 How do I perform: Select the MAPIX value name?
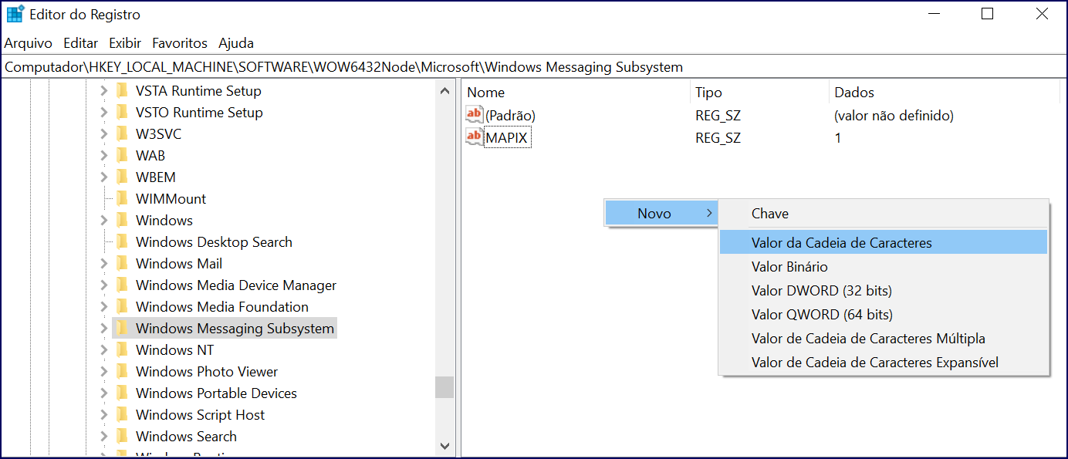click(x=508, y=138)
